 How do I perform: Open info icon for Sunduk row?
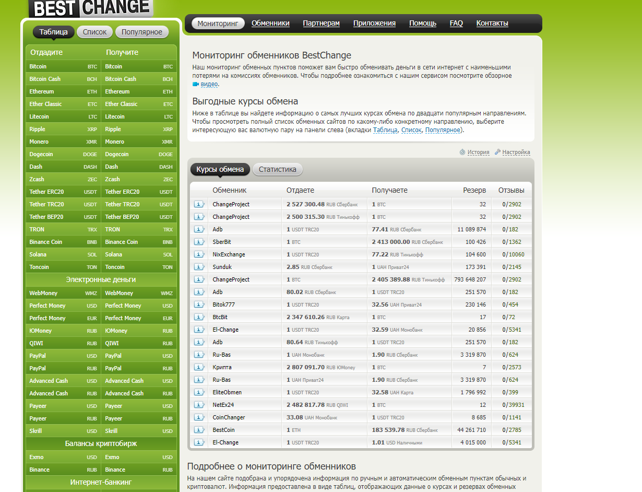[199, 267]
